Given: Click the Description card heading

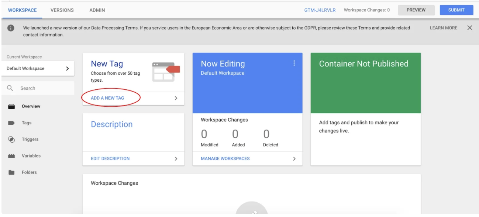Looking at the screenshot, I should click(x=112, y=124).
